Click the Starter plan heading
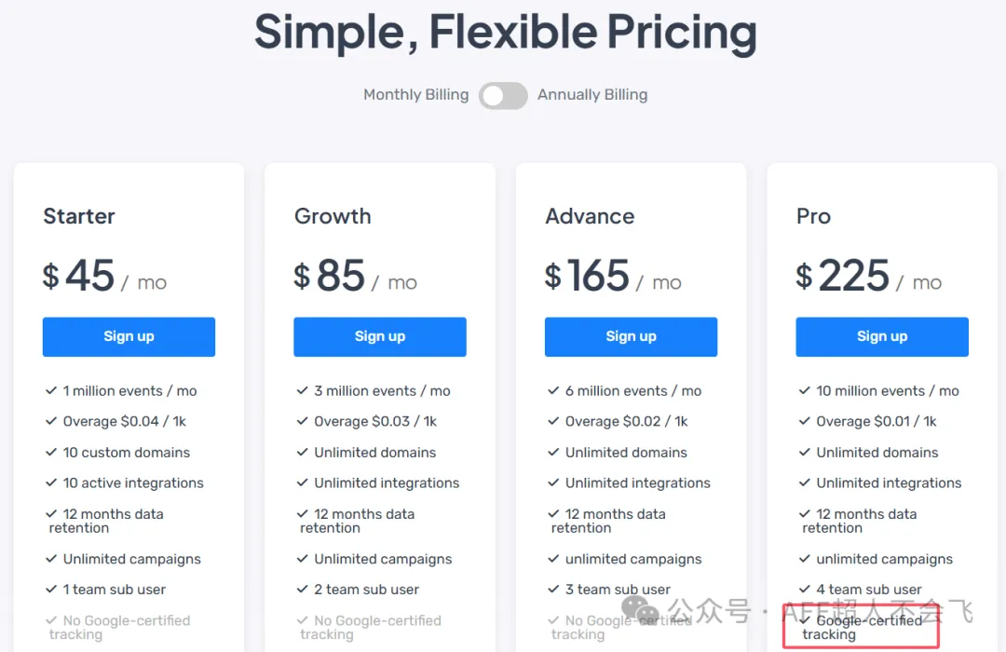This screenshot has width=1006, height=652. point(79,216)
